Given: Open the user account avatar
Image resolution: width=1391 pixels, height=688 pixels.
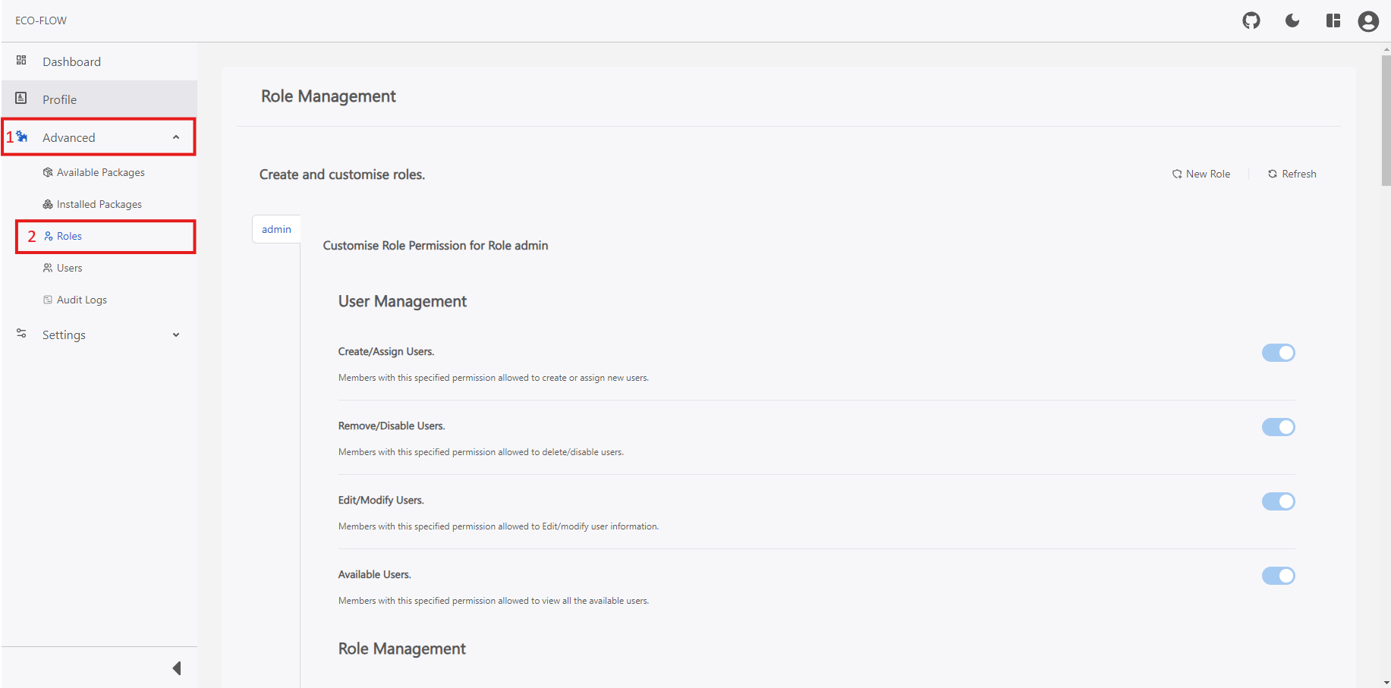Looking at the screenshot, I should (x=1368, y=21).
